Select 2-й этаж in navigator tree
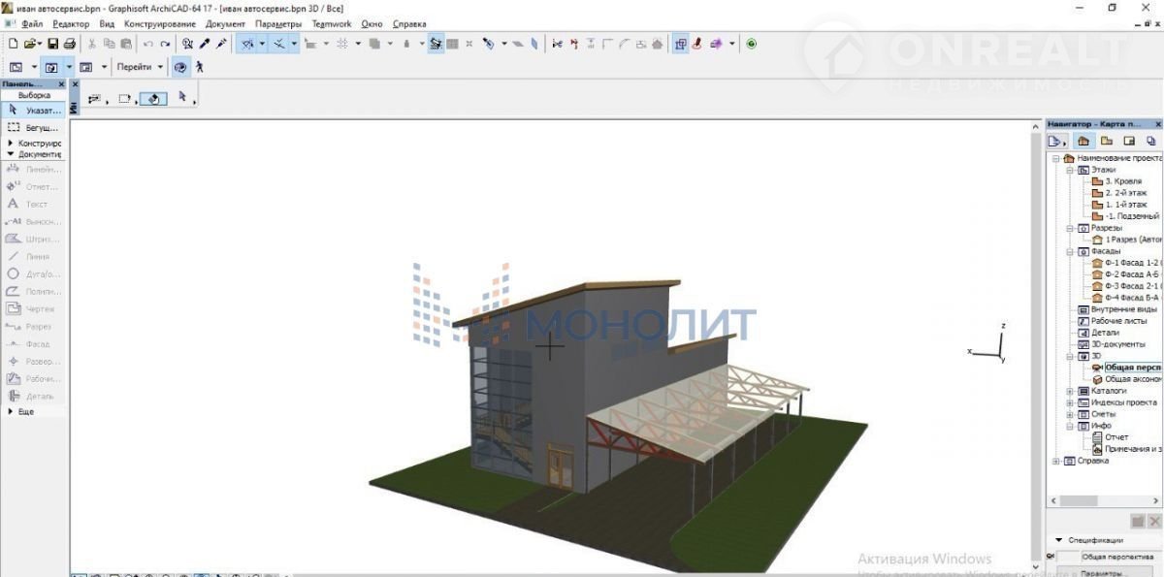This screenshot has height=577, width=1164. click(x=1124, y=193)
